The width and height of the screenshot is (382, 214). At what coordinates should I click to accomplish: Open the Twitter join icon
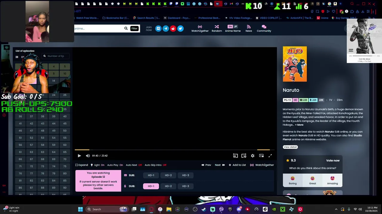tap(180, 29)
